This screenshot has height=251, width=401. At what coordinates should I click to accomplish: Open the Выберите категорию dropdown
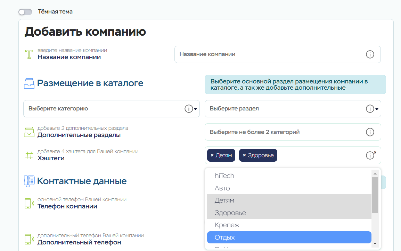tap(104, 109)
